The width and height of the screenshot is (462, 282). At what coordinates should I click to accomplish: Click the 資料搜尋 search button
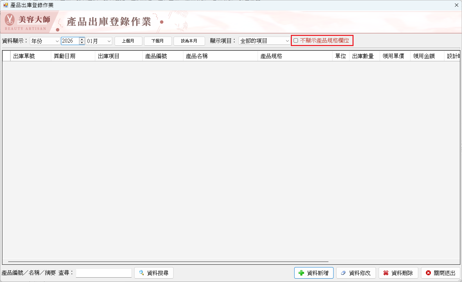click(154, 273)
